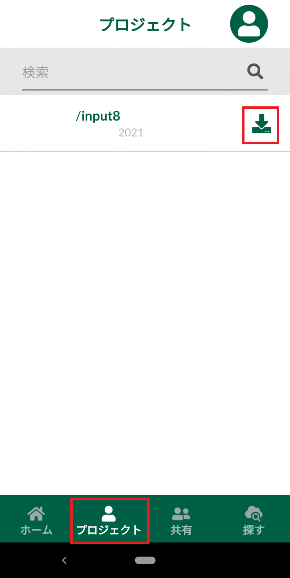The height and width of the screenshot is (578, 290).
Task: Switch to the ホーム tab label
Action: [36, 530]
